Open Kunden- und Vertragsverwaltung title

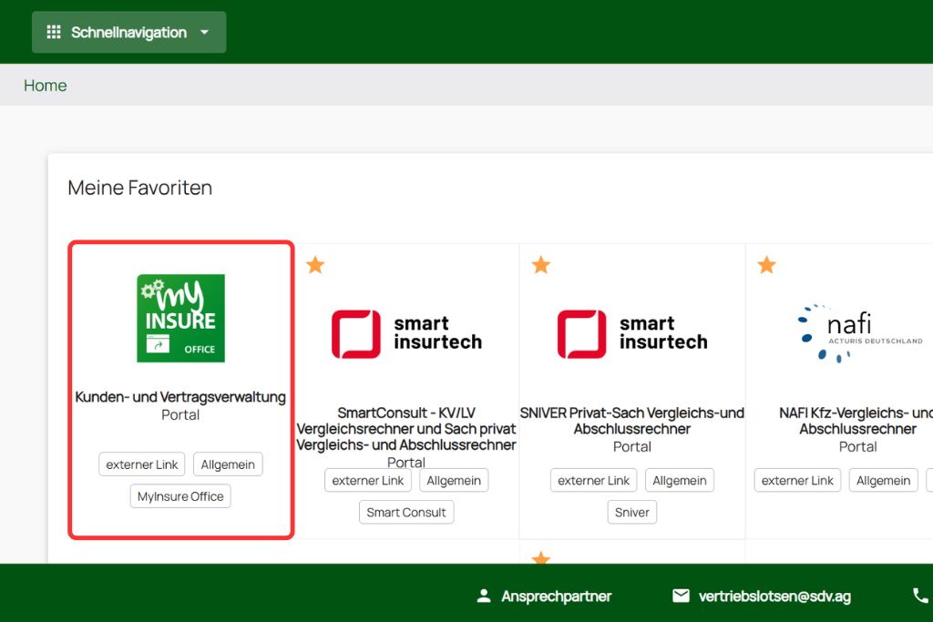180,397
